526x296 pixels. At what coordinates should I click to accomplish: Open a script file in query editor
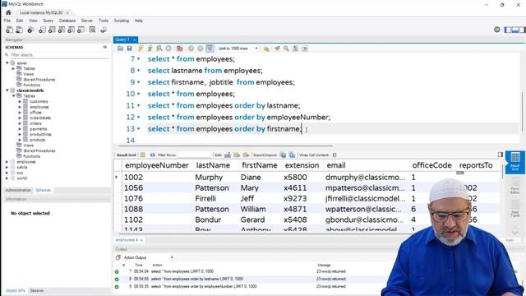(120, 49)
